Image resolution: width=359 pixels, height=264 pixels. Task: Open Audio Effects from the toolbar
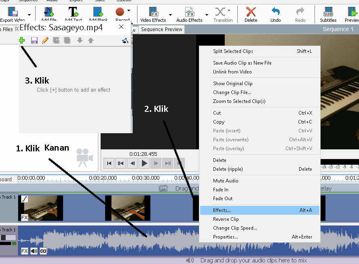click(189, 15)
